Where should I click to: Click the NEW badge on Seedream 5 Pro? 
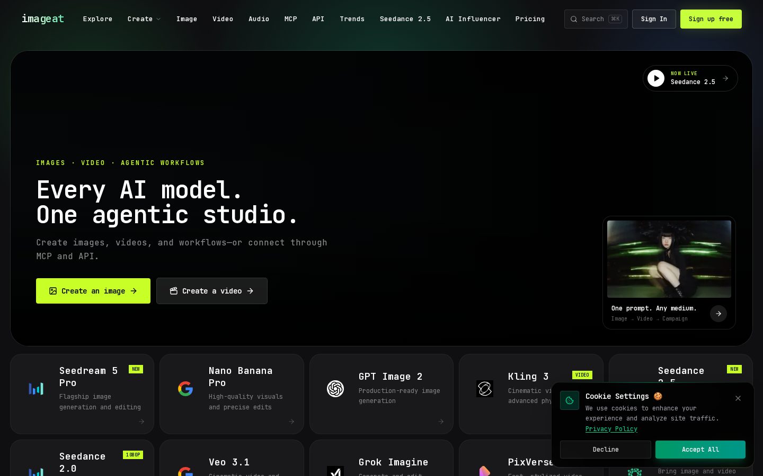point(136,369)
